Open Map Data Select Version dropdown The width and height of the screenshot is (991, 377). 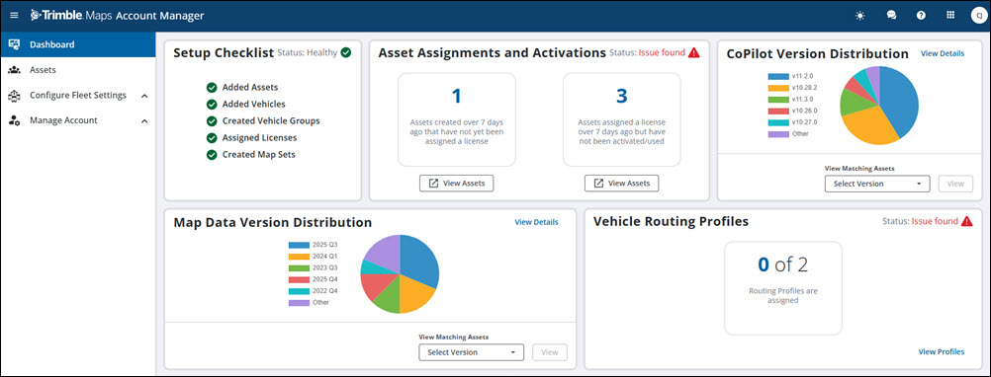coord(471,351)
